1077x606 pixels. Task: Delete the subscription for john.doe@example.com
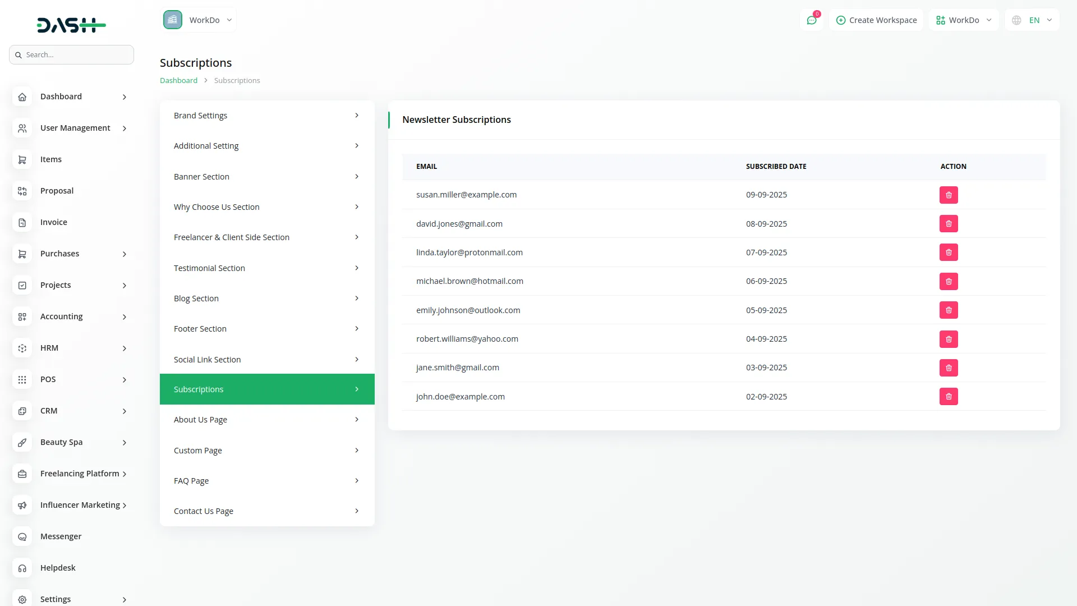949,396
